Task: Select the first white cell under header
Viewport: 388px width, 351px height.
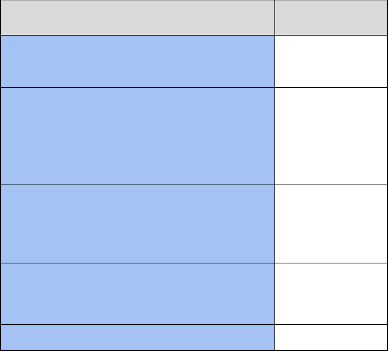Action: coord(331,61)
